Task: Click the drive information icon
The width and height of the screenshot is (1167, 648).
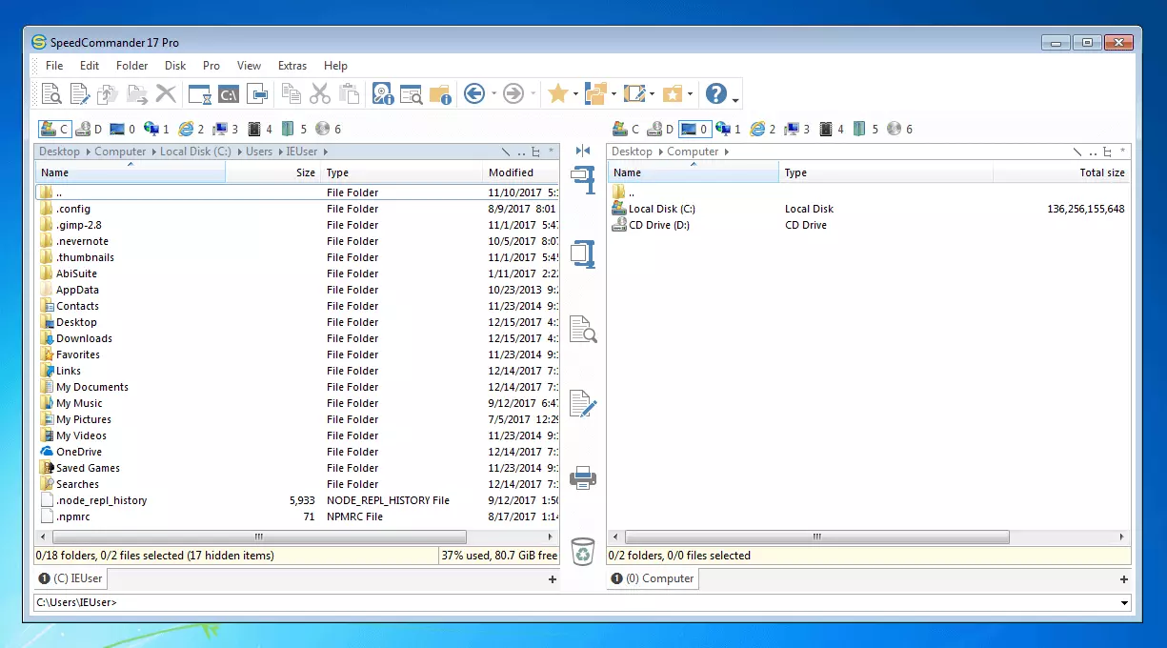Action: tap(383, 93)
